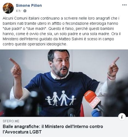The height and width of the screenshot is (137, 128).
Task: Open the article info 'i' icon
Action: (122, 117)
